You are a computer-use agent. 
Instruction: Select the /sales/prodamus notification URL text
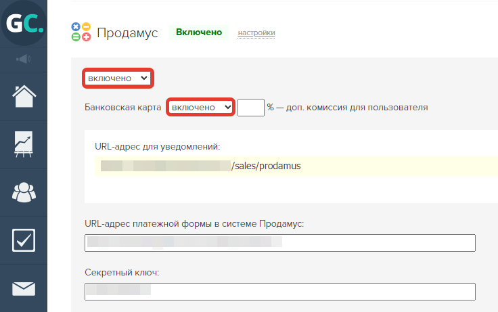(x=266, y=166)
